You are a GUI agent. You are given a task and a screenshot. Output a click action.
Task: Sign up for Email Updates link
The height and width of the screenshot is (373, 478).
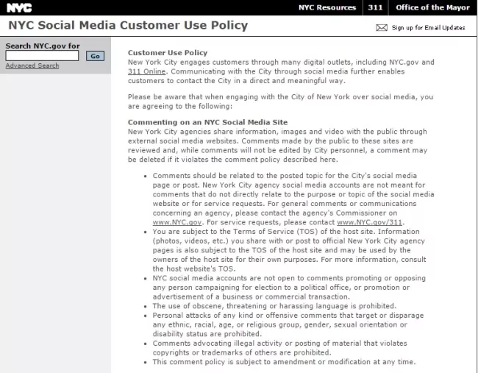(428, 28)
